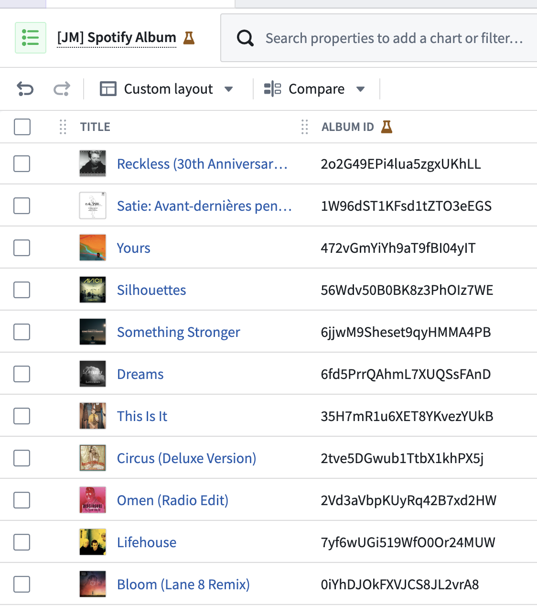
Task: Open the [JM] Spotify Album title
Action: [x=117, y=38]
